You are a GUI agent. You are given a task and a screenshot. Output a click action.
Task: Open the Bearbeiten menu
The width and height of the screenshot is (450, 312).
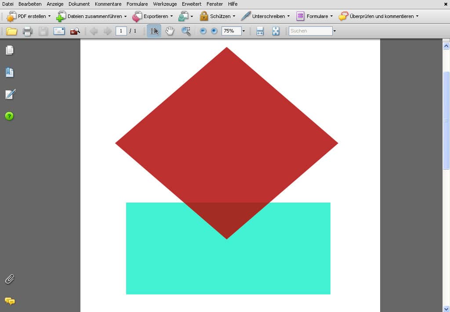[30, 4]
